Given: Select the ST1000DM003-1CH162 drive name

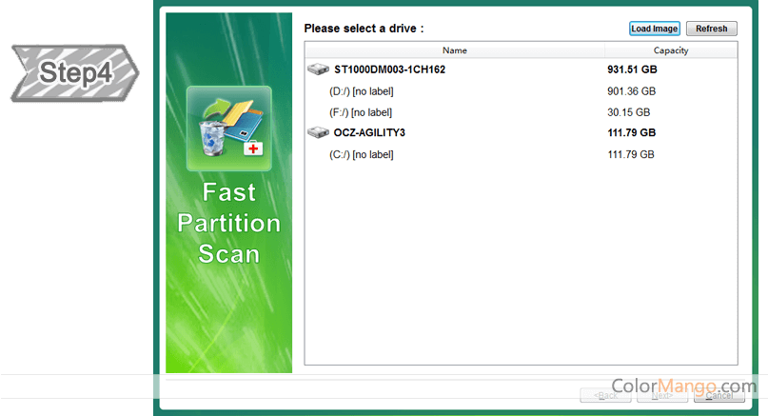Looking at the screenshot, I should click(x=389, y=70).
